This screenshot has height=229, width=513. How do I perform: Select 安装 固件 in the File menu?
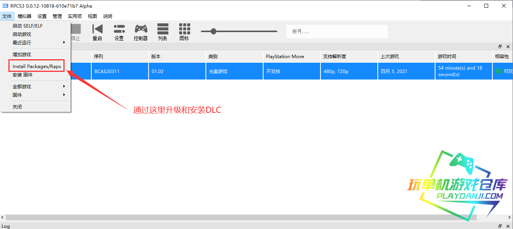point(23,75)
